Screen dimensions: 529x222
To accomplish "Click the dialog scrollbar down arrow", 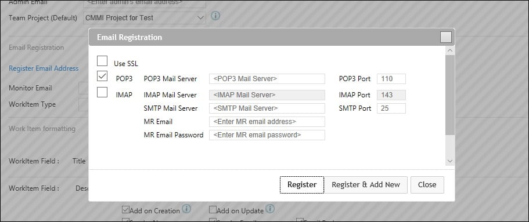I will point(449,161).
